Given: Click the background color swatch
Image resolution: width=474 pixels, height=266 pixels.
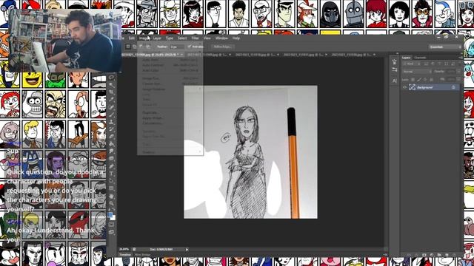Looking at the screenshot, I should pyautogui.click(x=113, y=217).
